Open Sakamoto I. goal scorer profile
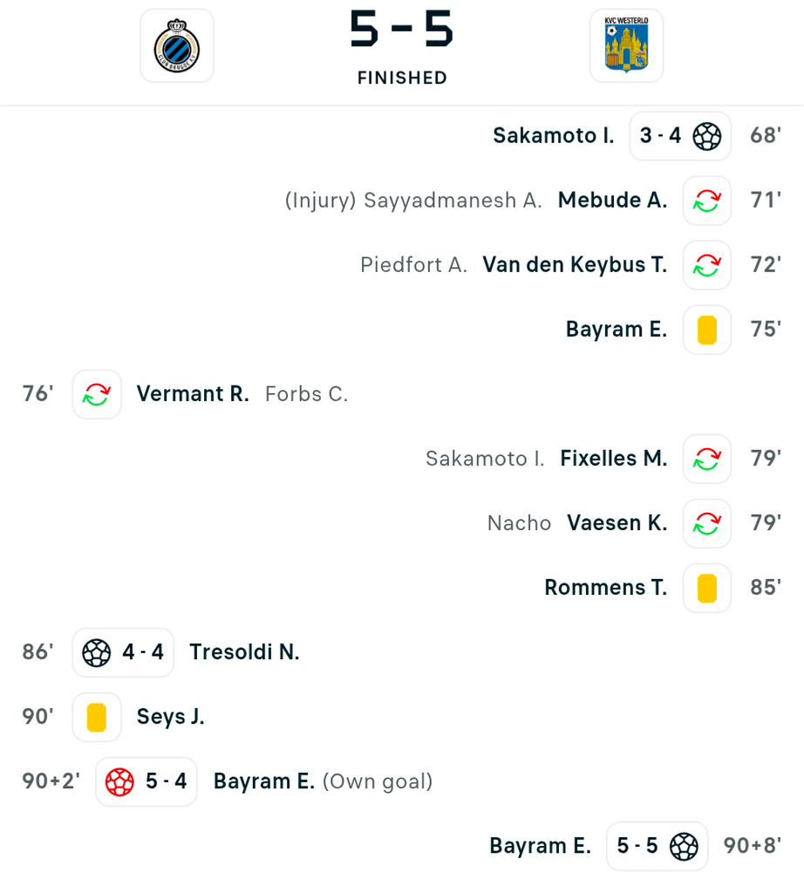The image size is (804, 893). point(554,136)
